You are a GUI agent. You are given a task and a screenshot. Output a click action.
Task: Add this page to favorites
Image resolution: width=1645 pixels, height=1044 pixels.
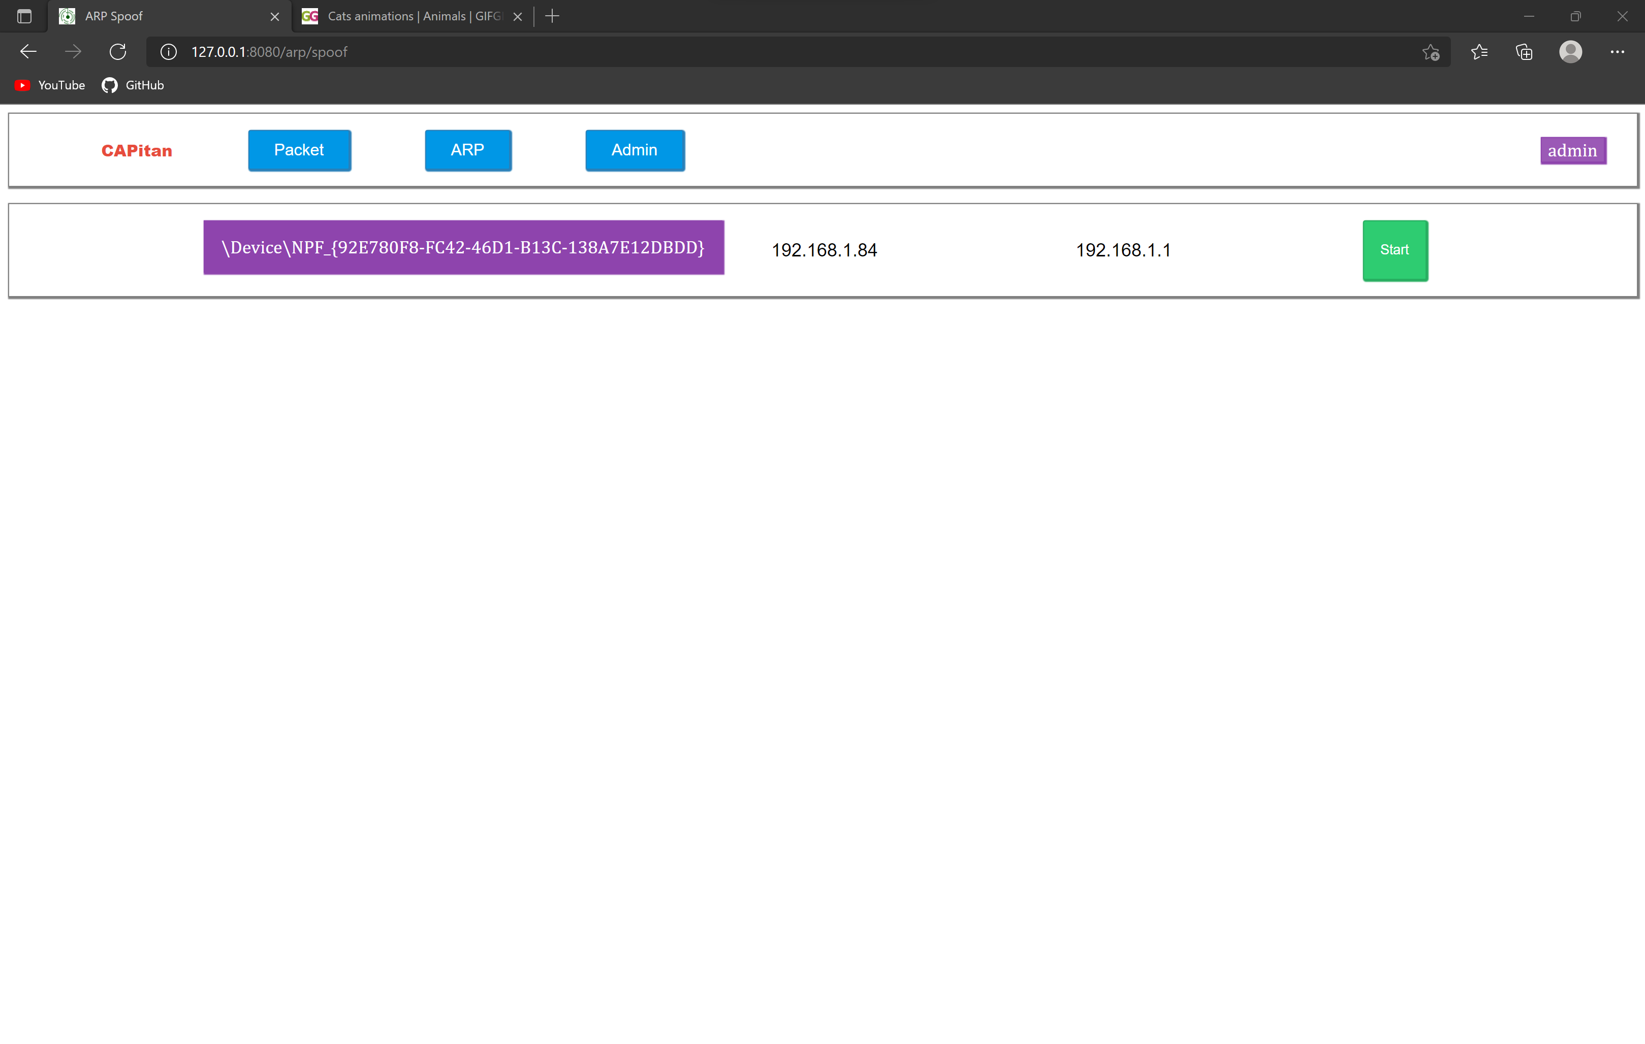(1431, 52)
